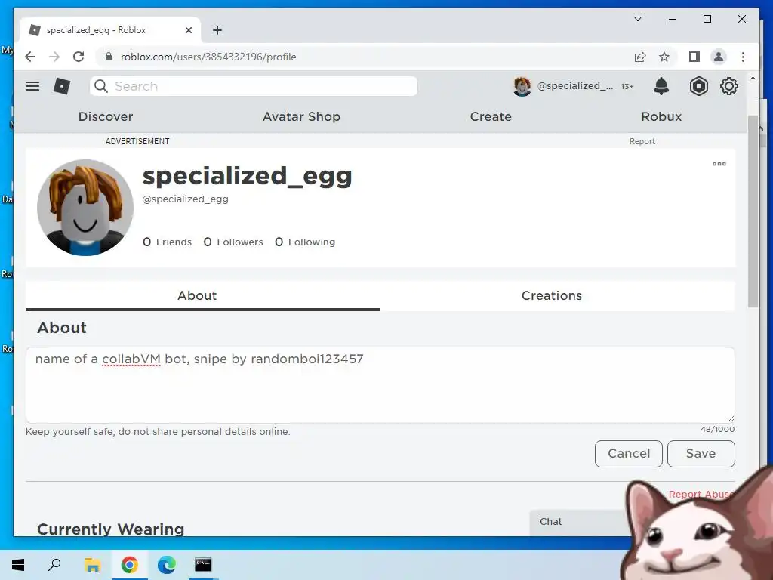Image resolution: width=773 pixels, height=580 pixels.
Task: View the Followers count
Action: (x=233, y=242)
